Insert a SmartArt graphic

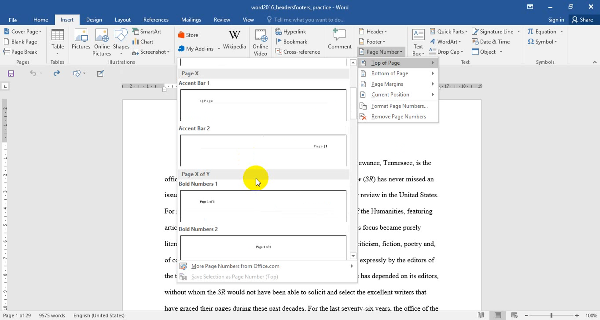tap(147, 32)
